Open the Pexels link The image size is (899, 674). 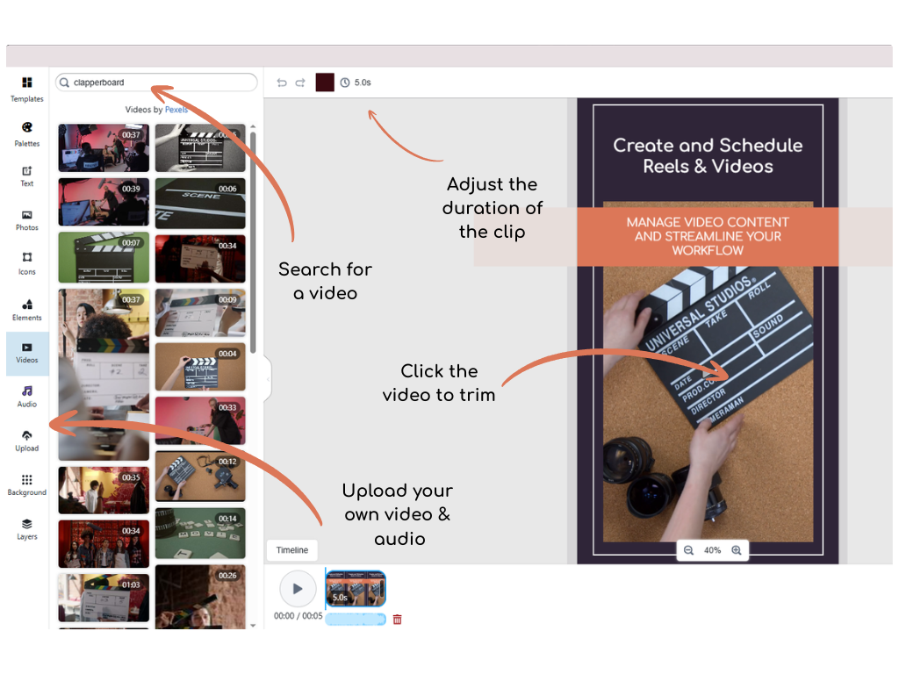click(x=176, y=110)
